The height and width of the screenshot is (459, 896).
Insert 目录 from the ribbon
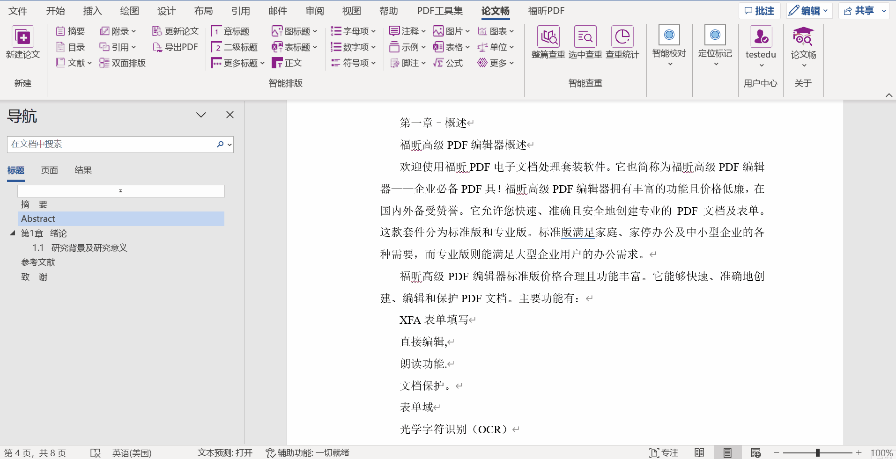pyautogui.click(x=70, y=47)
